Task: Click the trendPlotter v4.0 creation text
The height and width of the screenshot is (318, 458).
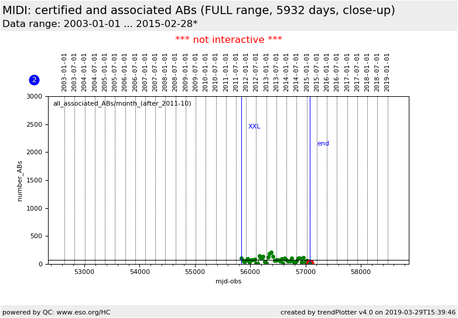Action: click(367, 312)
